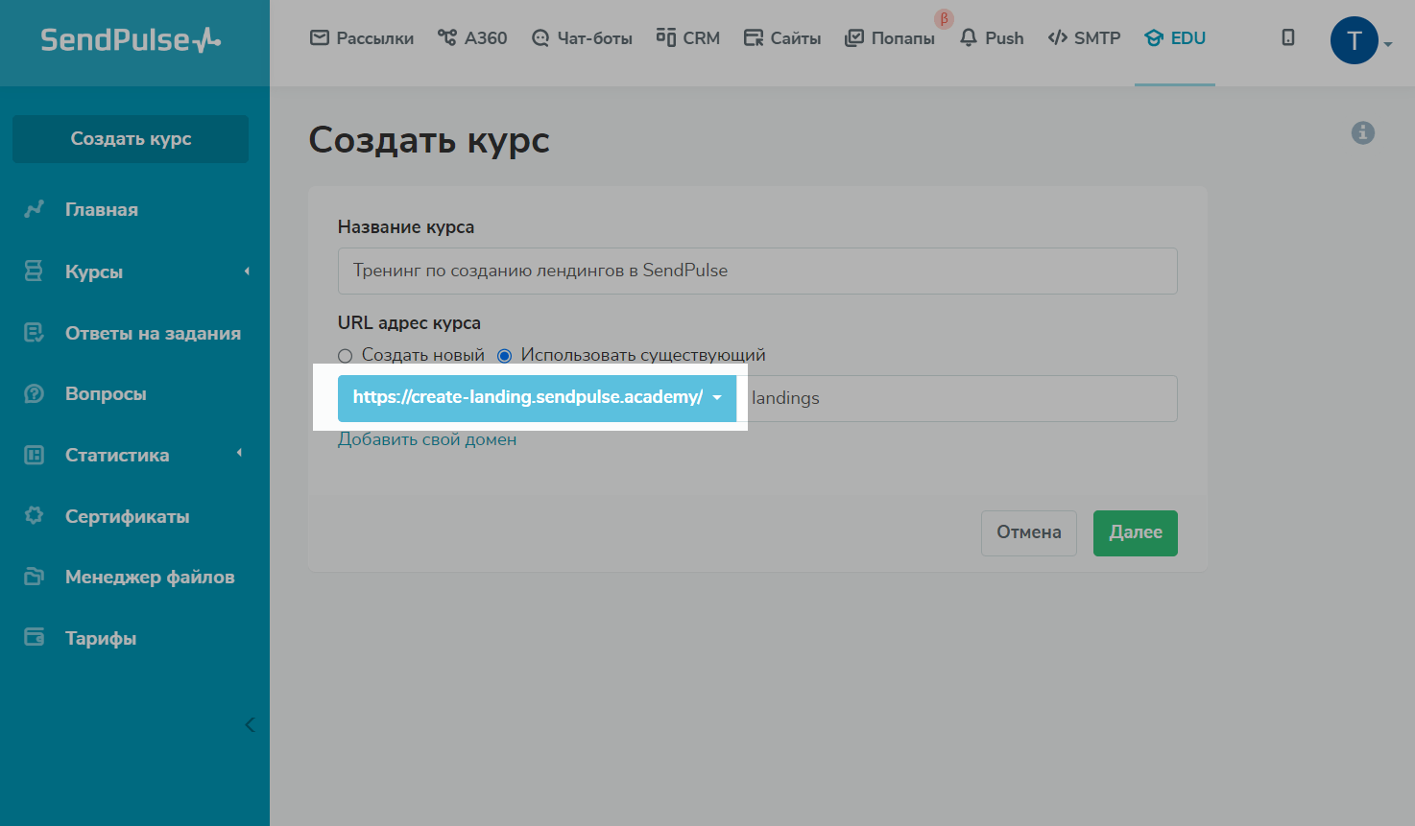Click the Добавить свой домен link
The width and height of the screenshot is (1415, 826).
pyautogui.click(x=427, y=439)
